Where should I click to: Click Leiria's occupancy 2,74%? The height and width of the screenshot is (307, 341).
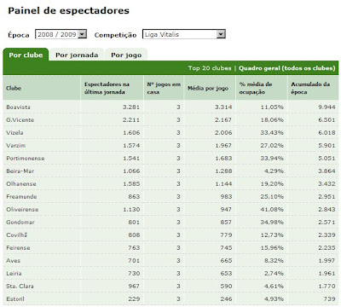[x=274, y=274]
